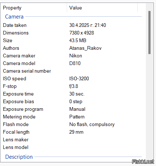156x166 pixels.
Task: Select the ISO speed property row
Action: [x=71, y=78]
